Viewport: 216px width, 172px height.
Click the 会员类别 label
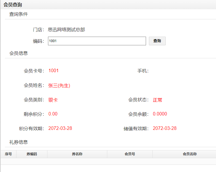34,100
